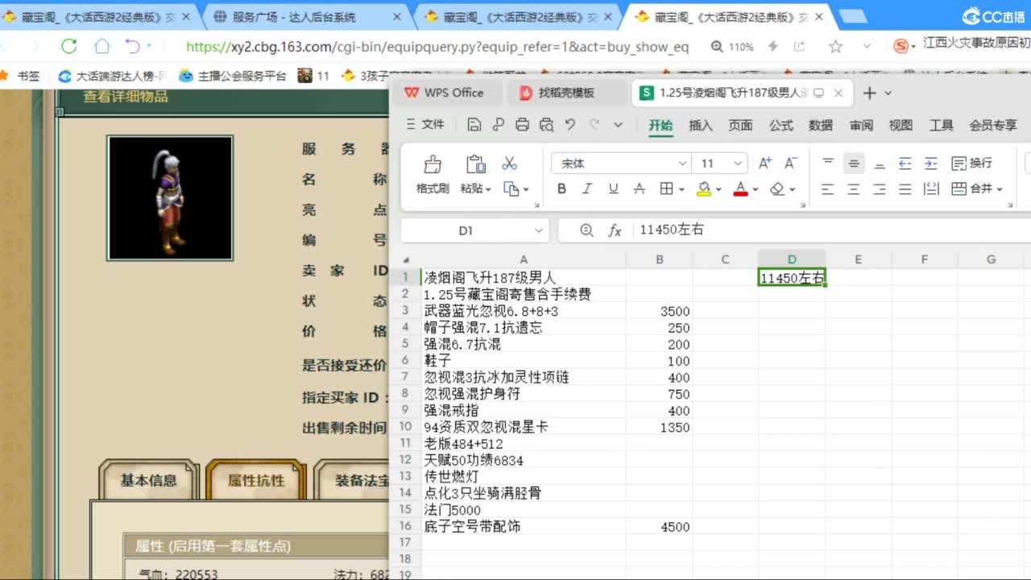Click the eraser clear-format icon
This screenshot has width=1031, height=580.
777,188
